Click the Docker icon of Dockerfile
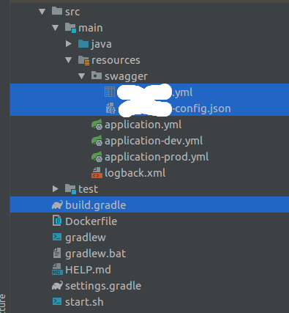 (57, 221)
